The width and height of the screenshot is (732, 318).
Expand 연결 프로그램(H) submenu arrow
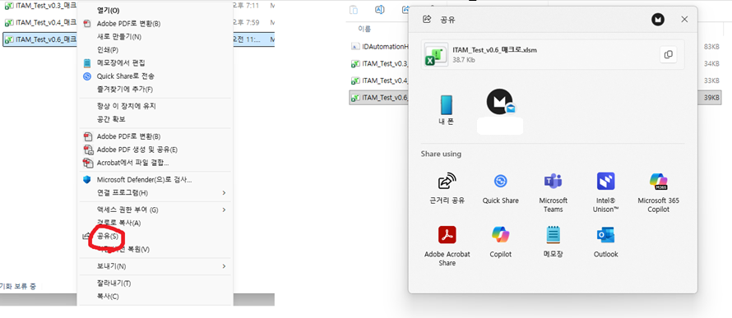tap(224, 192)
